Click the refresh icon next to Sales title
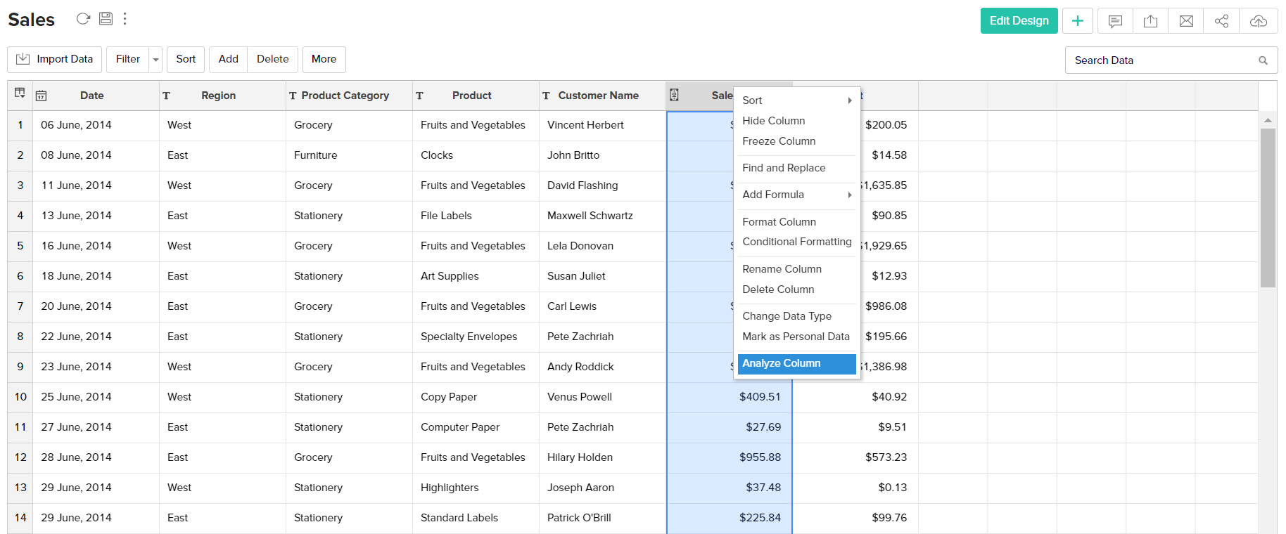Screen dimensions: 1286x534 83,19
